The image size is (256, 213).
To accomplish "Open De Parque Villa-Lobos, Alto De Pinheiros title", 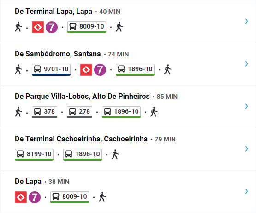I will tap(82, 97).
